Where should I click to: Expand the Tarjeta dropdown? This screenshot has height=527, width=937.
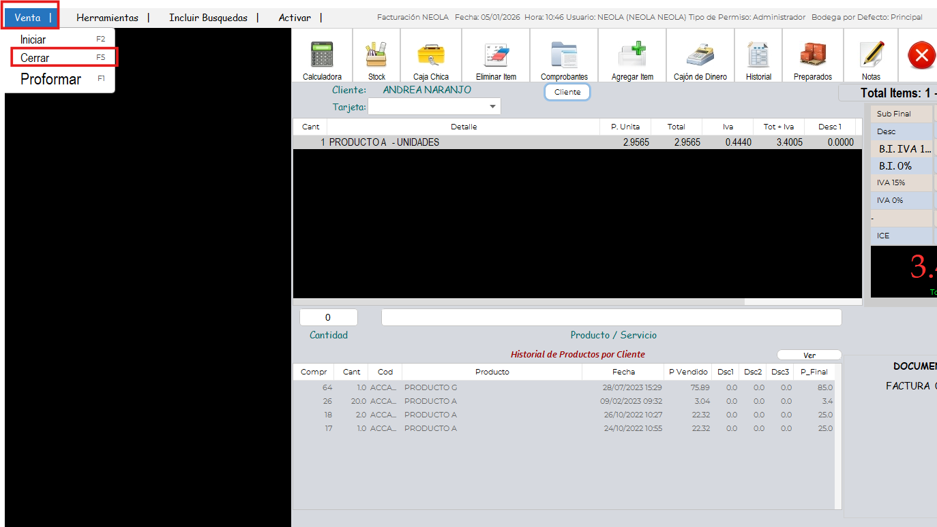[x=492, y=107]
